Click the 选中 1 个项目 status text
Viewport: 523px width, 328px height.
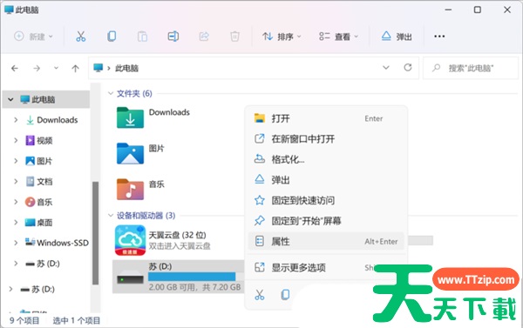[x=77, y=321]
